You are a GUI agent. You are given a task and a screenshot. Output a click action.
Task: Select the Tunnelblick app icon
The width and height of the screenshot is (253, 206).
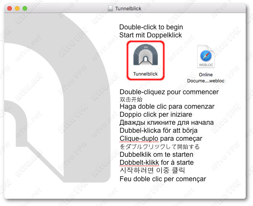(x=146, y=55)
